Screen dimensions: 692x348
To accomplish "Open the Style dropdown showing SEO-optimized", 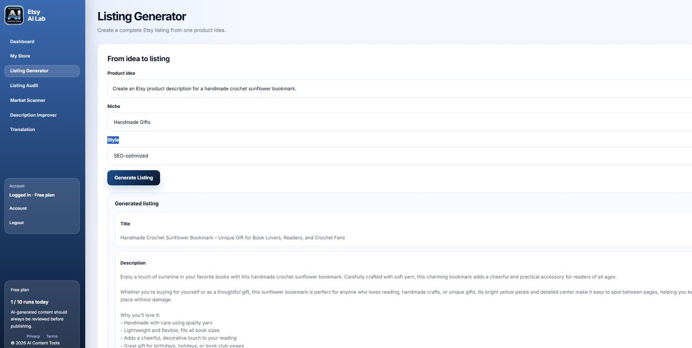I will click(x=400, y=156).
